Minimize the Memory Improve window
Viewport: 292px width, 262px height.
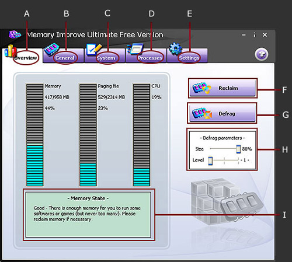[244, 35]
